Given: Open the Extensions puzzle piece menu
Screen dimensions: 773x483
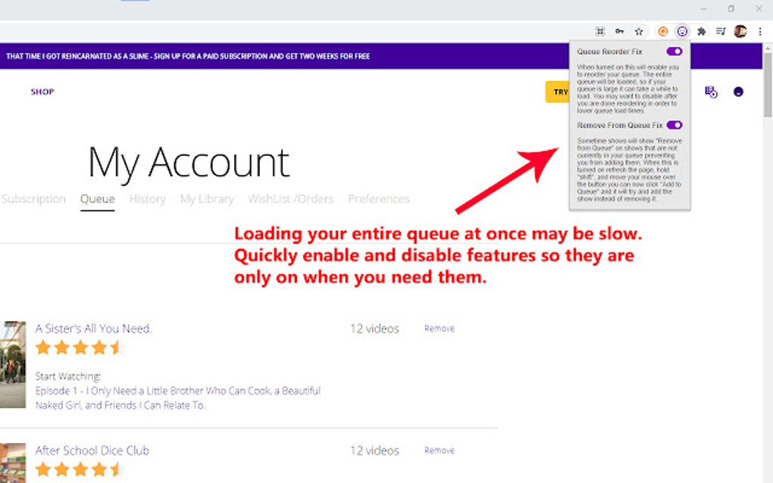Looking at the screenshot, I should 701,32.
